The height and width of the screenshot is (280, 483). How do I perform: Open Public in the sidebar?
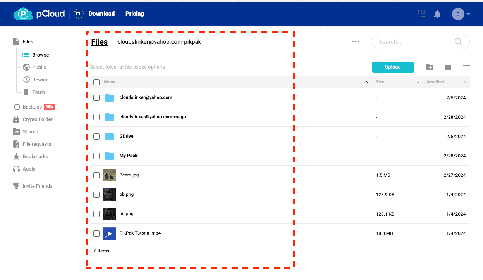click(x=34, y=67)
